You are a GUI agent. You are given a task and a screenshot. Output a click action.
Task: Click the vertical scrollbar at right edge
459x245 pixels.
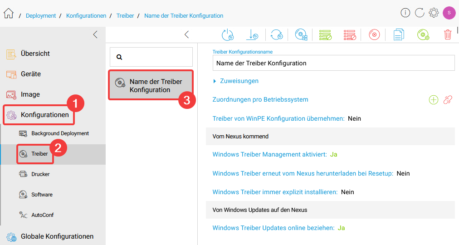pos(458,30)
